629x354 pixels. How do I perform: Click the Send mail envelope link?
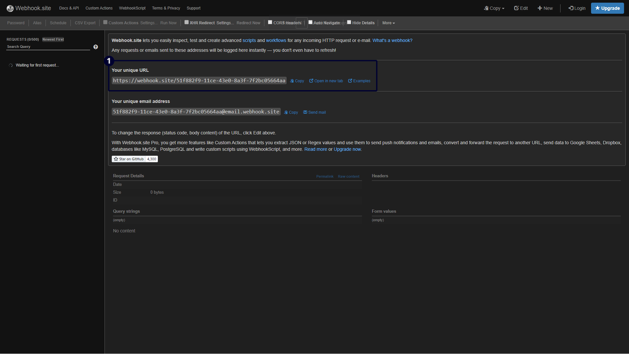click(314, 112)
